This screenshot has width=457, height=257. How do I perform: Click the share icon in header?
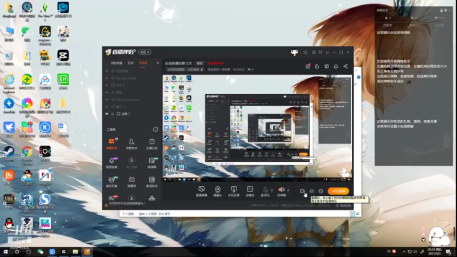pyautogui.click(x=346, y=66)
